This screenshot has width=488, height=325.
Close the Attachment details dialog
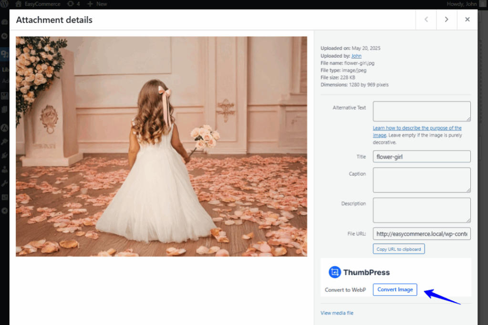pyautogui.click(x=467, y=20)
